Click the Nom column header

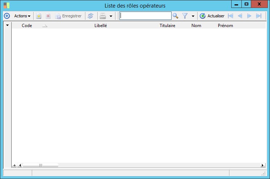(x=196, y=26)
